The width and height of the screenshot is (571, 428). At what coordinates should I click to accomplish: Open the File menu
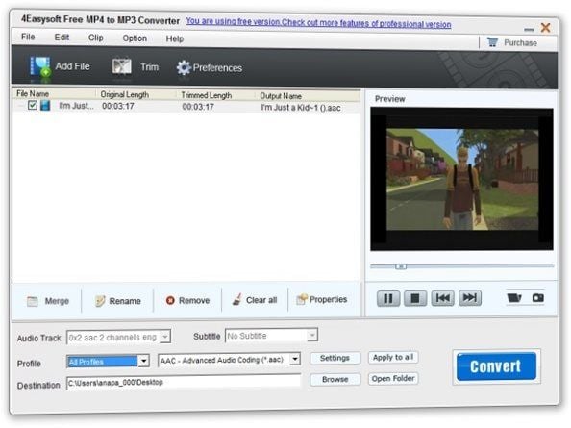click(x=28, y=37)
